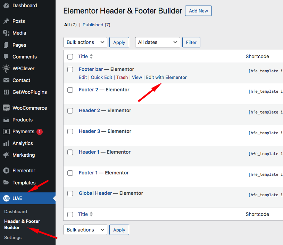
Task: Click the Marketing megaphone icon
Action: click(x=6, y=155)
